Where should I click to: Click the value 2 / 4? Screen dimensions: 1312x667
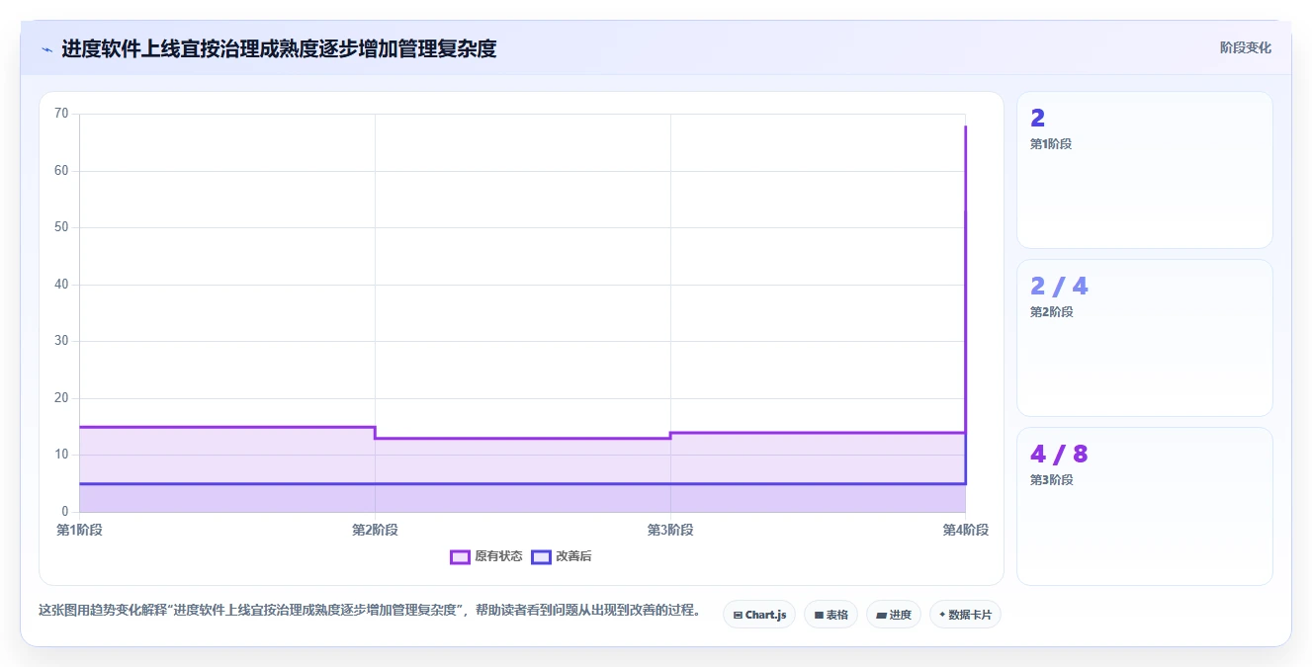(1059, 287)
